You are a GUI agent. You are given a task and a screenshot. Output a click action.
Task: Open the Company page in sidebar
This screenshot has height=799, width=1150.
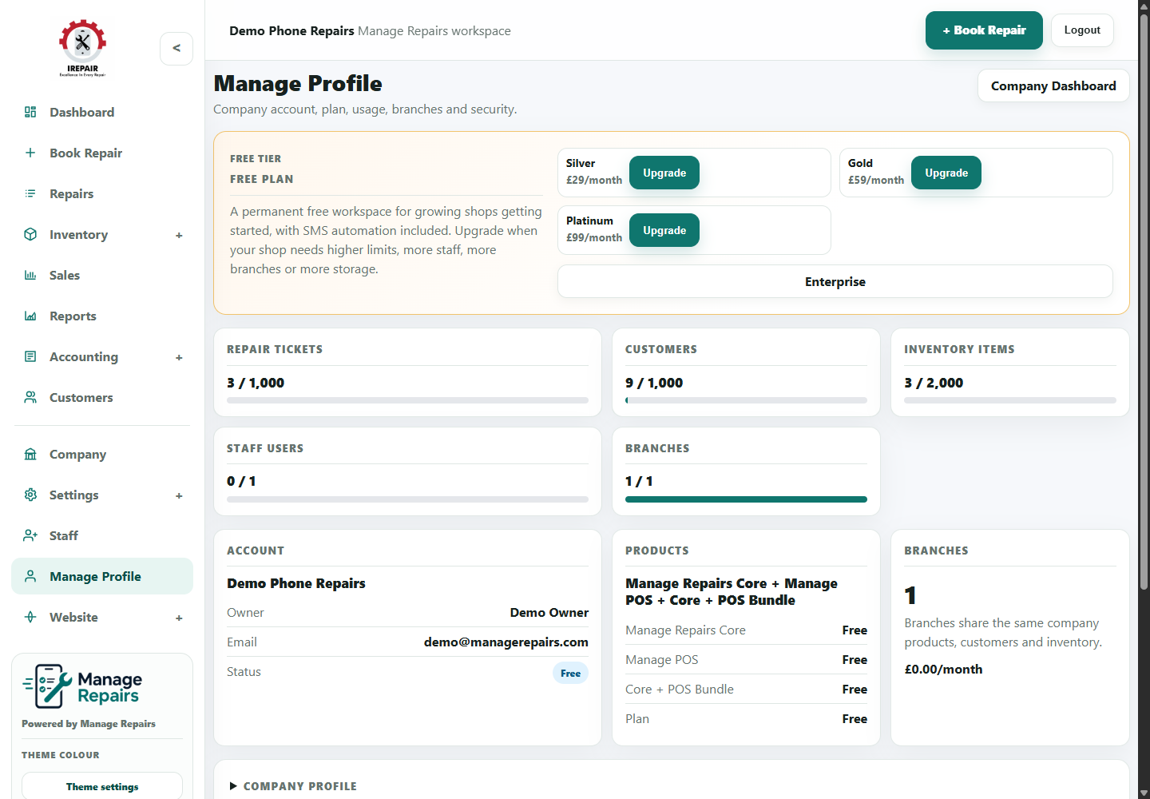102,454
